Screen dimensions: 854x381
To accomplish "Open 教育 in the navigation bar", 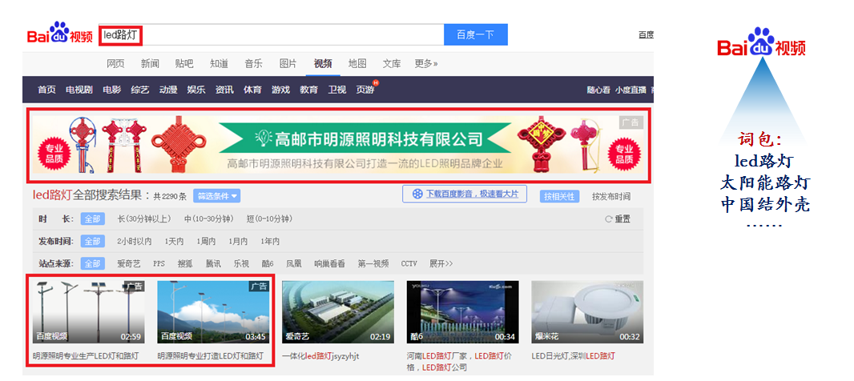I will (x=308, y=90).
